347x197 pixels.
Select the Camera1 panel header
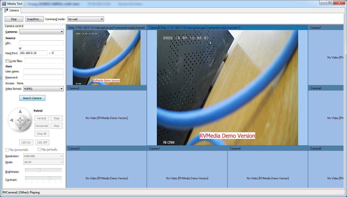[x=187, y=148]
